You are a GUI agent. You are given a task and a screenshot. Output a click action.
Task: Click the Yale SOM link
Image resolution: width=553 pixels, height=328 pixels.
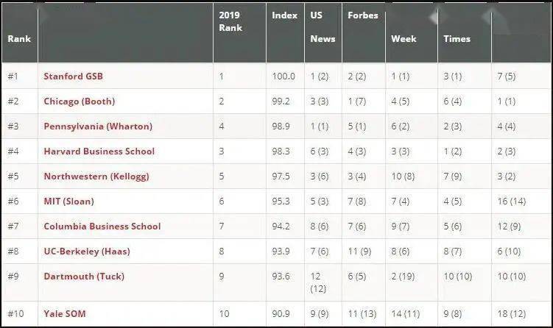pos(65,313)
